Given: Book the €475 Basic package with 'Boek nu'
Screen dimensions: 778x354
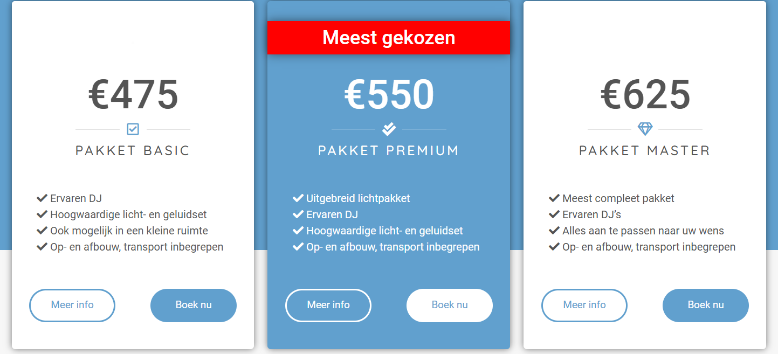Looking at the screenshot, I should (194, 306).
